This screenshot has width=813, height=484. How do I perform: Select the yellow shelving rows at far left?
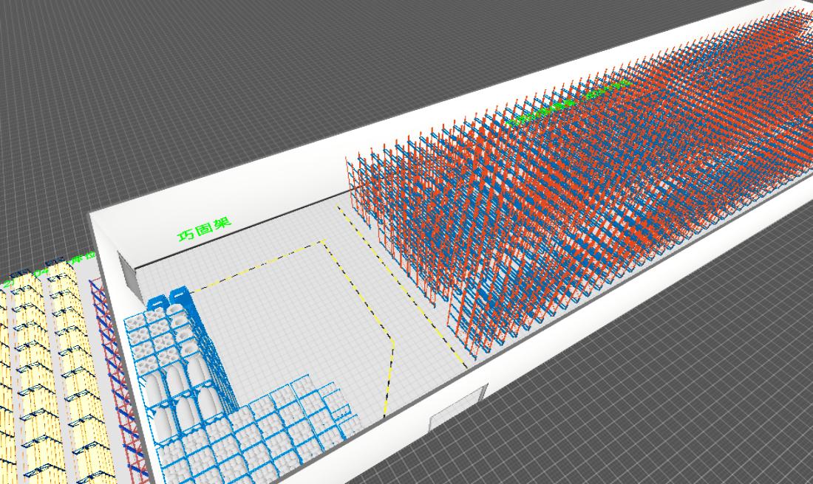(x=52, y=369)
